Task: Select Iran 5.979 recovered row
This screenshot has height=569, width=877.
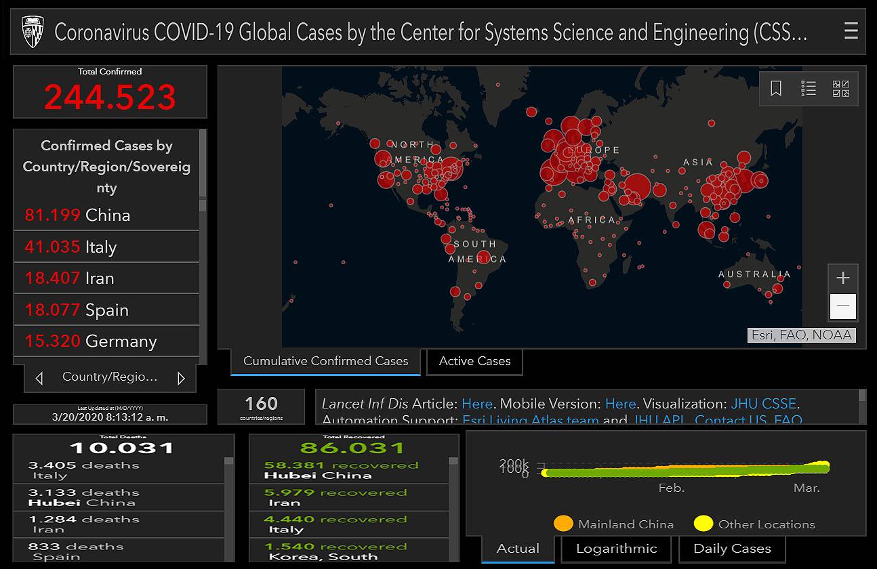Action: [349, 497]
